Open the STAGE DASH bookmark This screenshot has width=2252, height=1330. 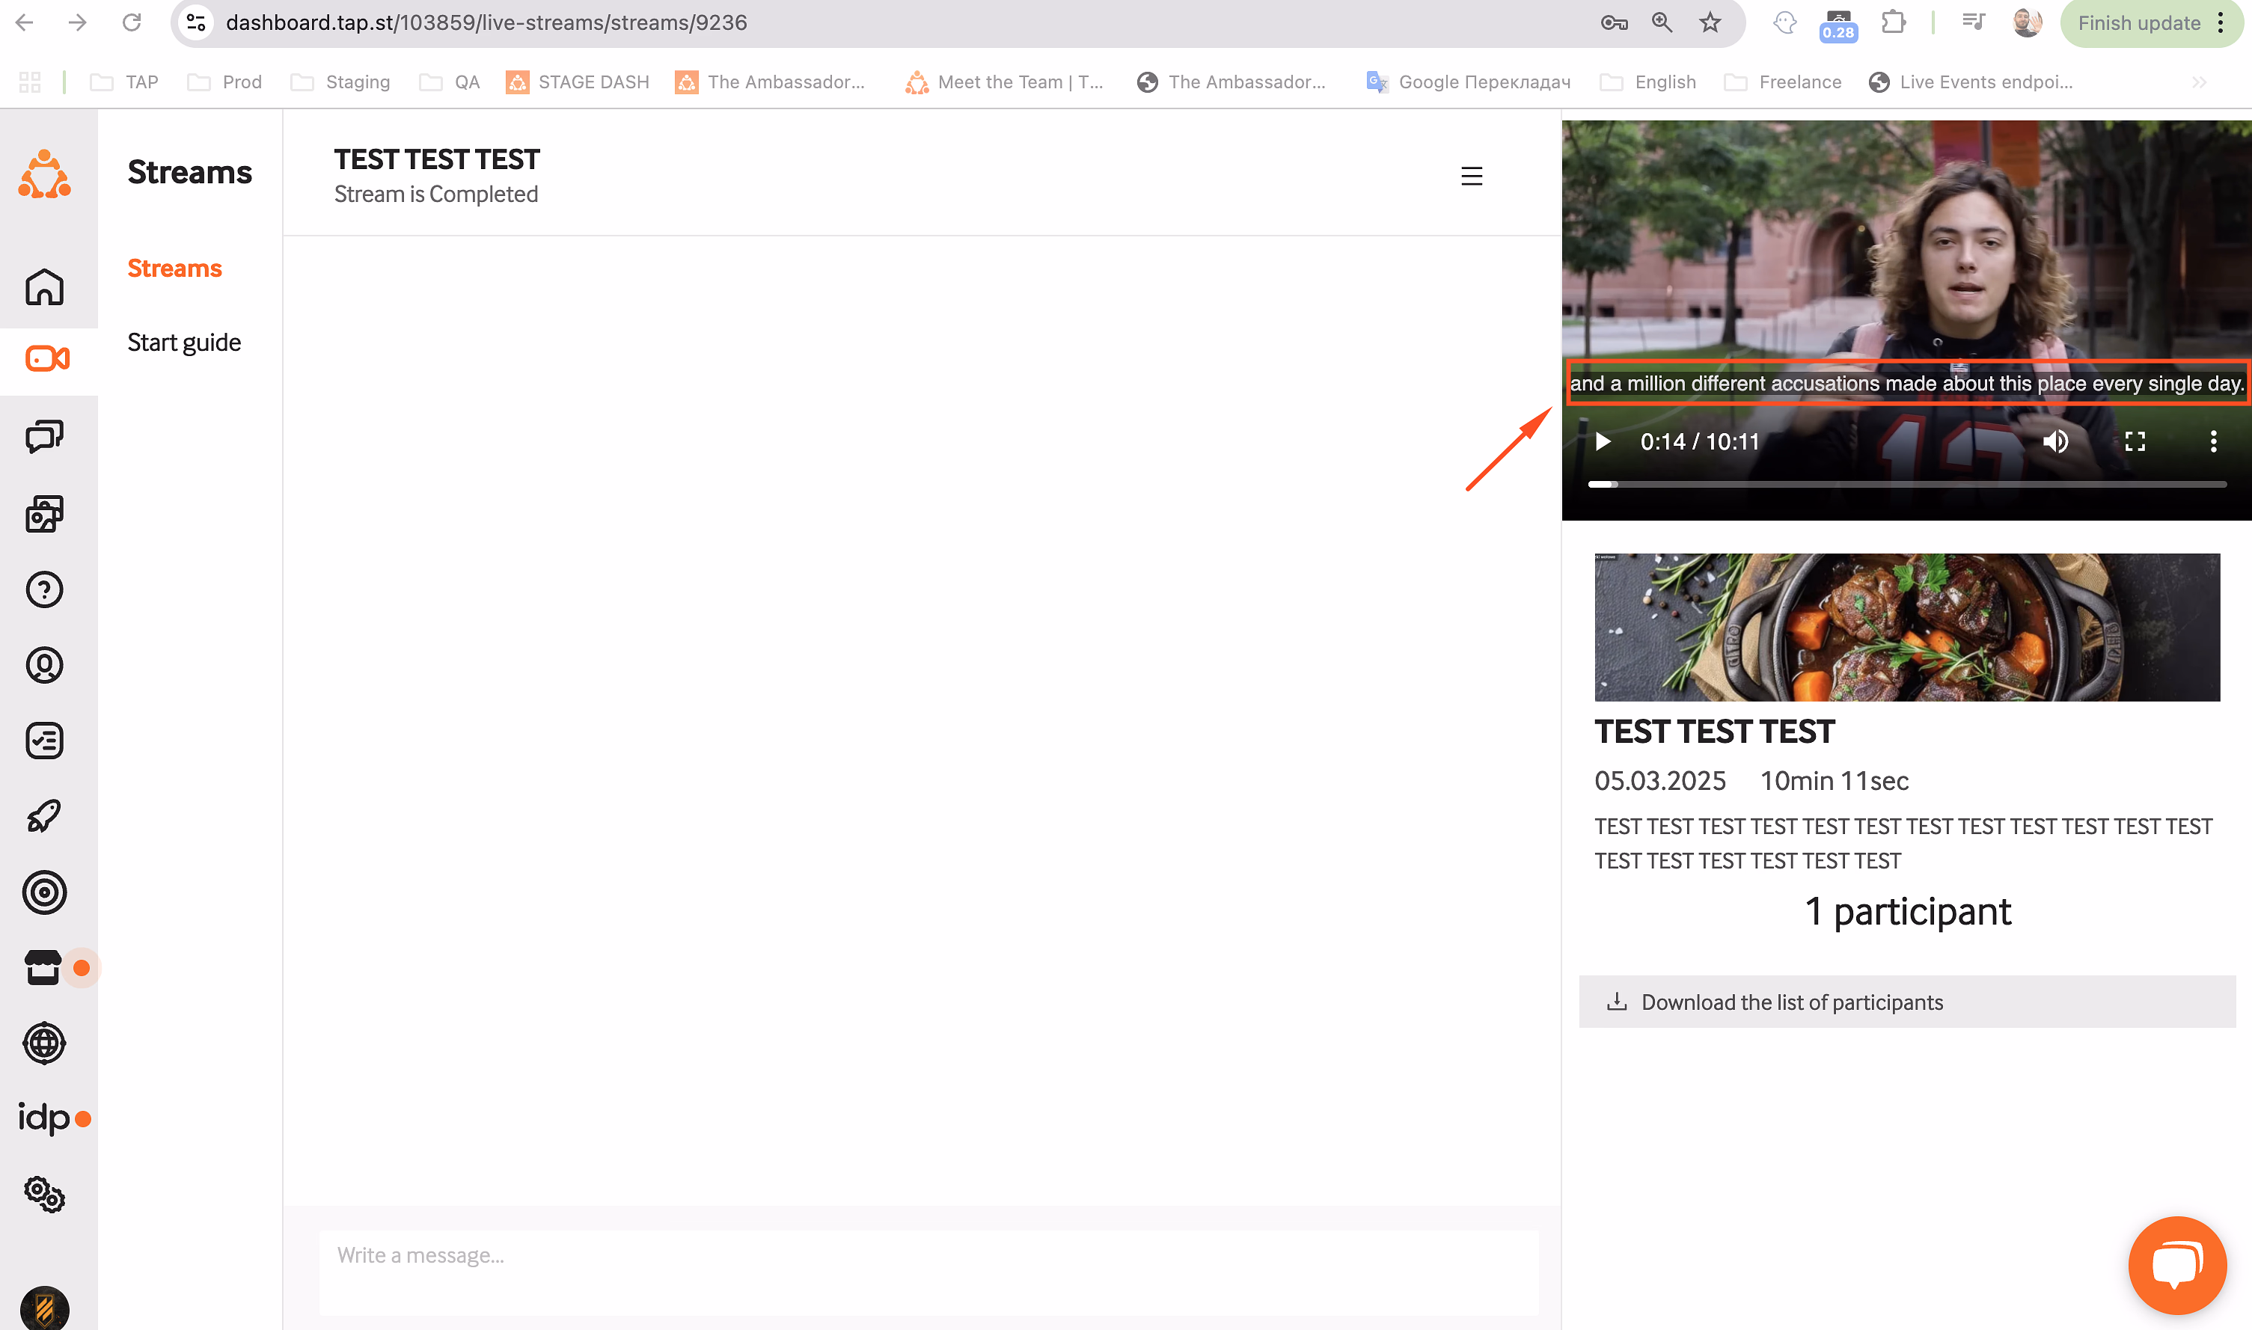point(577,82)
